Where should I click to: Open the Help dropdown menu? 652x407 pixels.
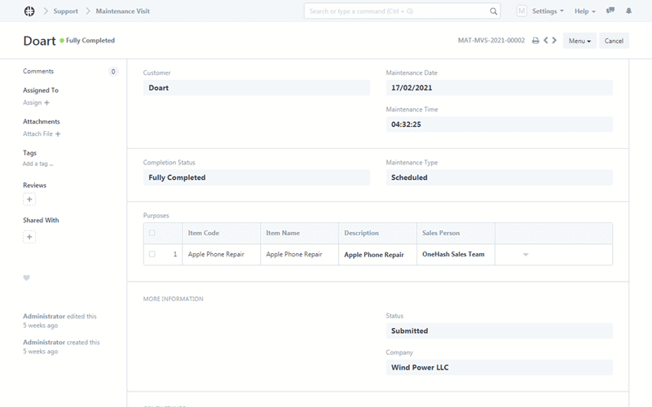(x=584, y=11)
